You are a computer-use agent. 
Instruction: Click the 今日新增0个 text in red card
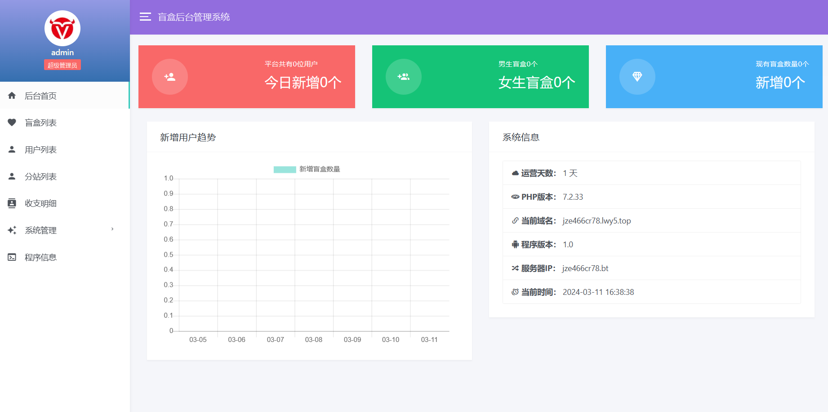(x=303, y=83)
